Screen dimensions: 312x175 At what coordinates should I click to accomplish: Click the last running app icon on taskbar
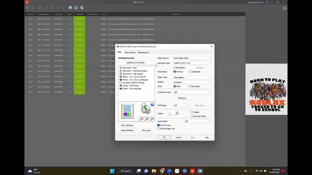200,171
